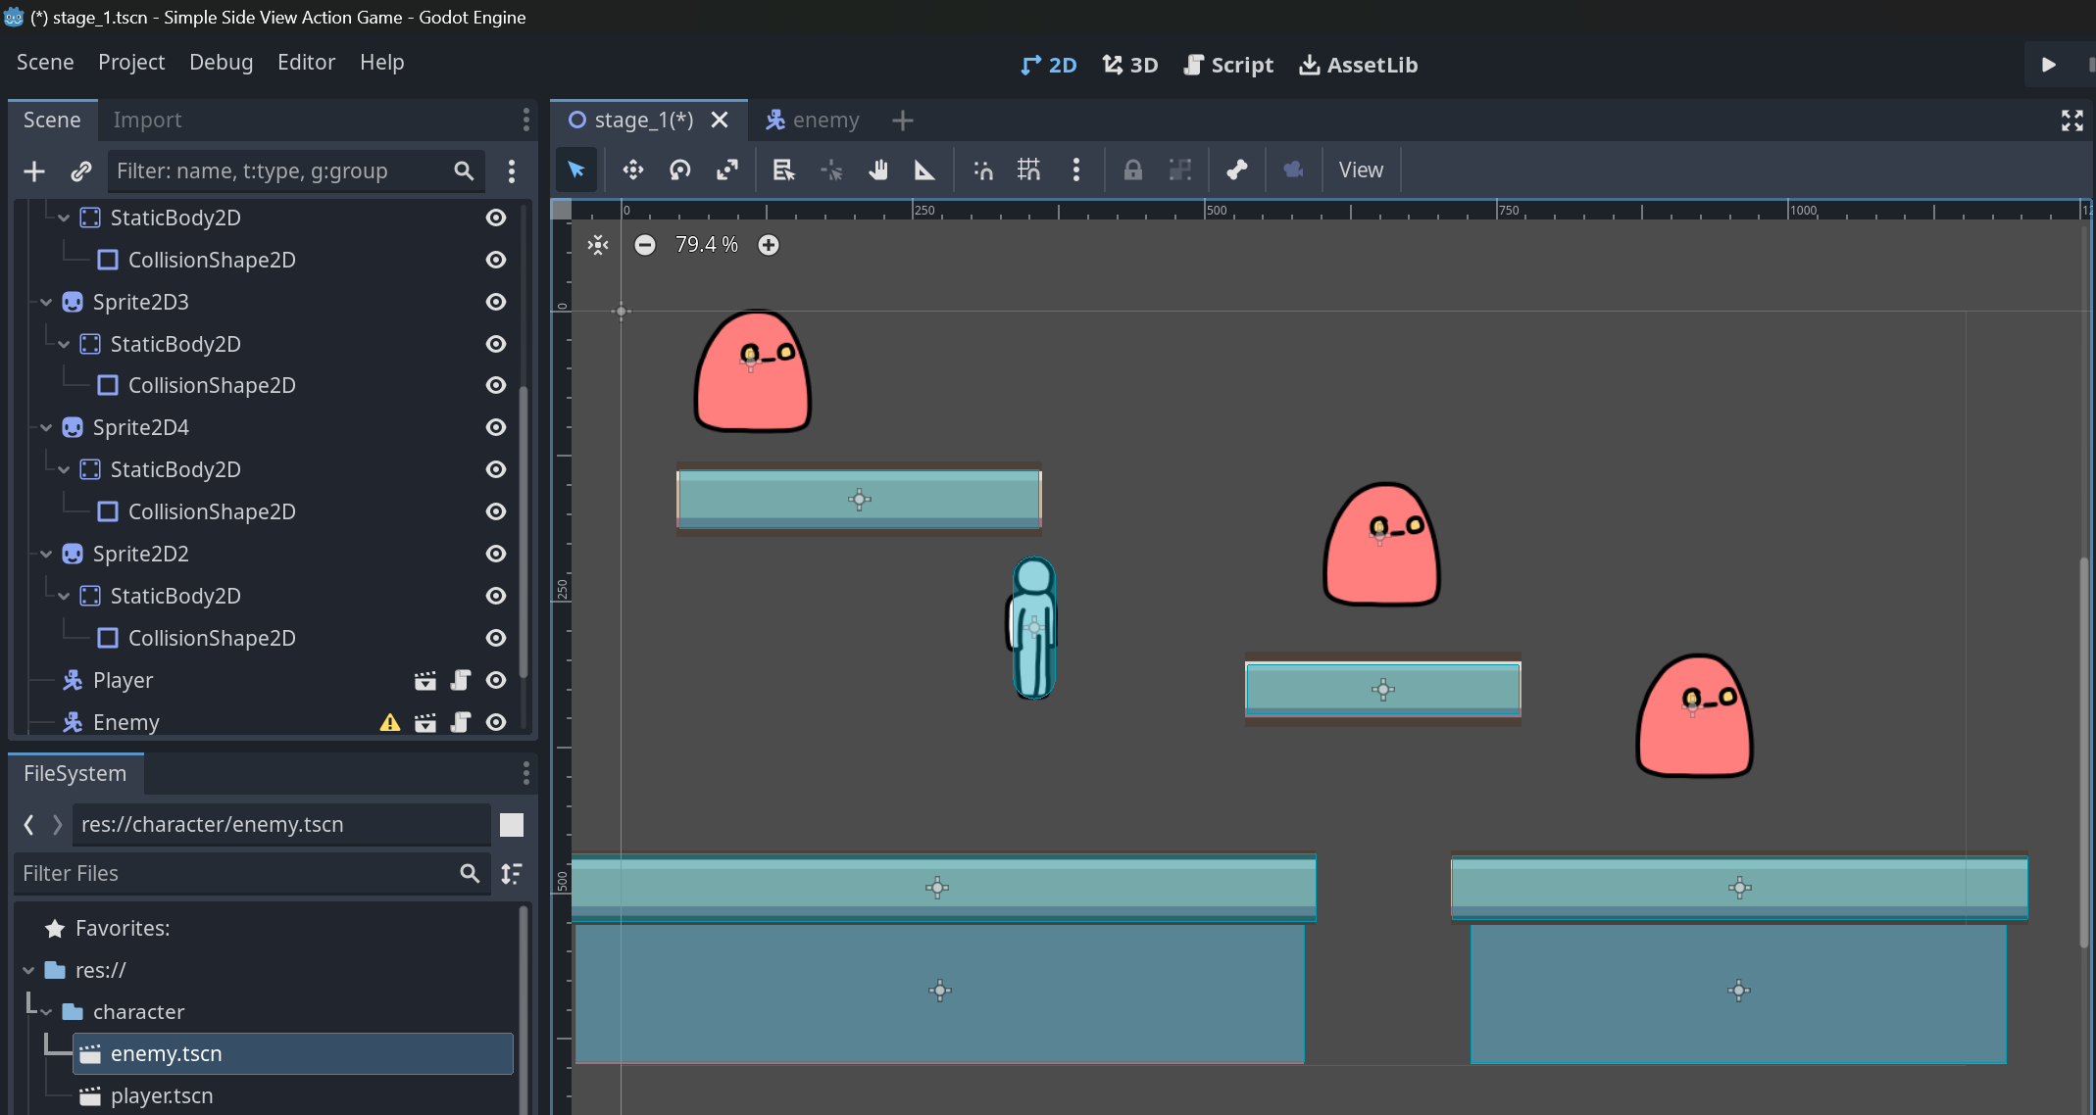
Task: Toggle visibility of Sprite2D4 node
Action: [496, 427]
